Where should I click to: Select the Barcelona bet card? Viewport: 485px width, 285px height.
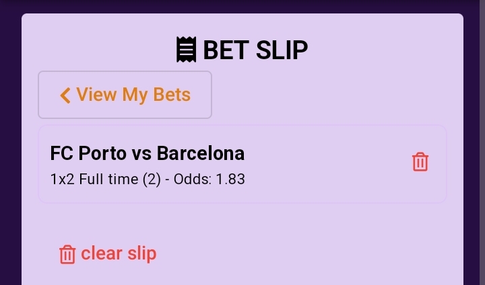243,164
